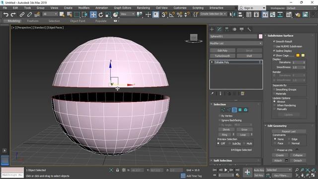Viewport: 318px width, 179px height.
Task: Open the Rendering menu
Action: [144, 8]
